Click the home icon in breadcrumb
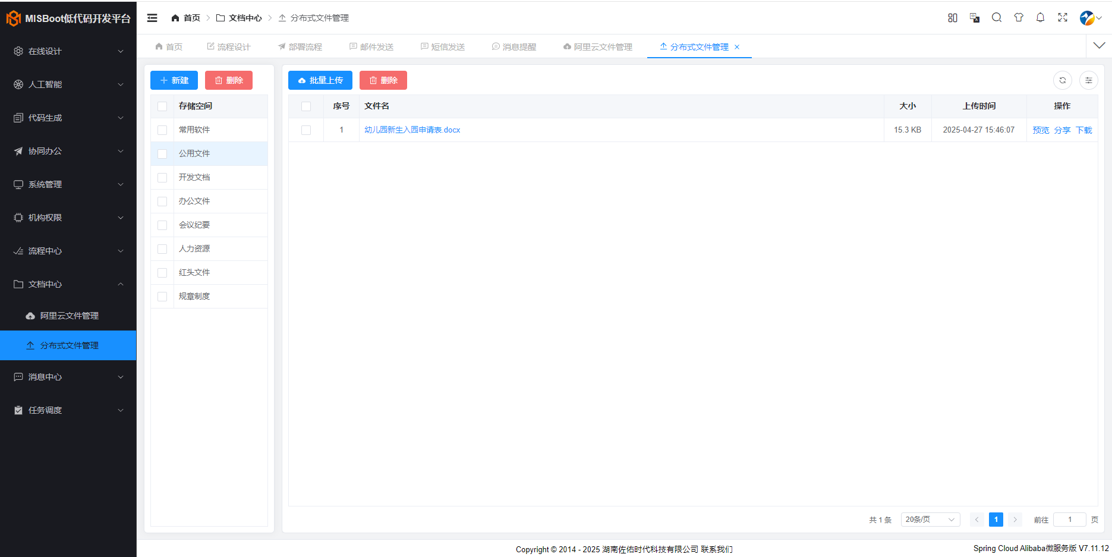This screenshot has width=1112, height=557. [x=175, y=18]
